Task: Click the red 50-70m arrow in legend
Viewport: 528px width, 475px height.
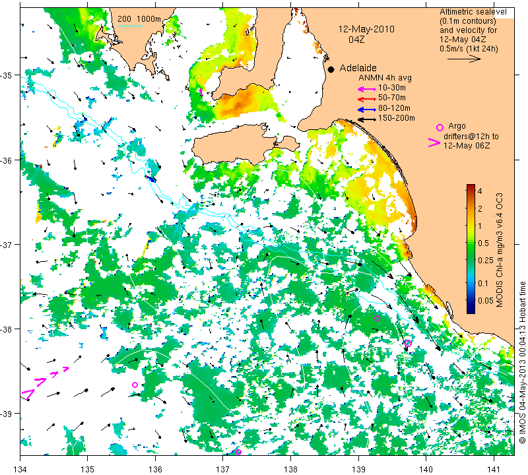Action: (366, 98)
